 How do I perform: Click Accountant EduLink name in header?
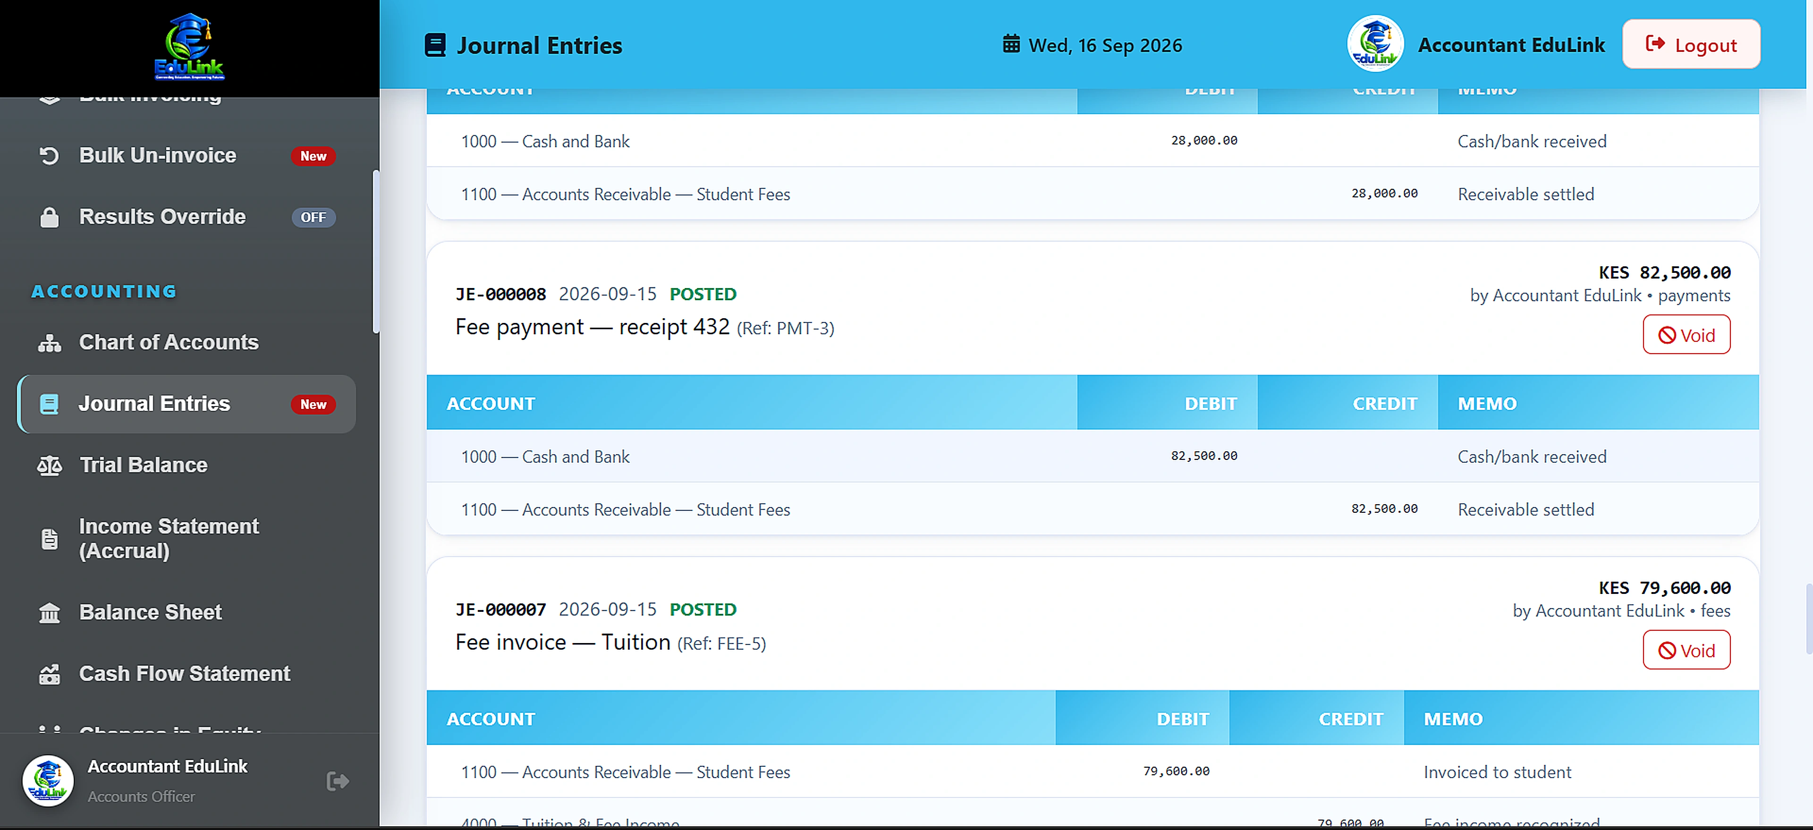[x=1511, y=44]
